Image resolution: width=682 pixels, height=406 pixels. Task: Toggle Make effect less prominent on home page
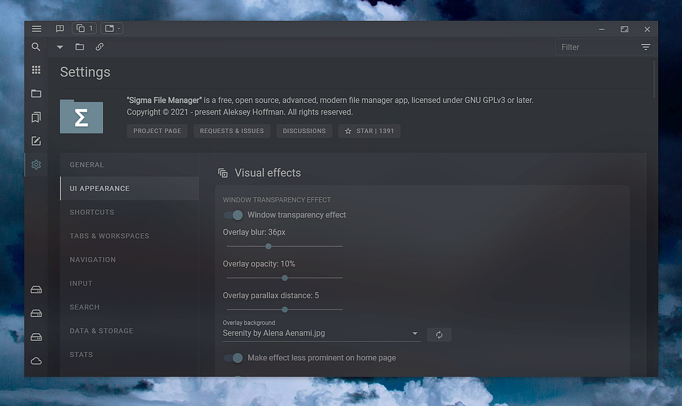pyautogui.click(x=233, y=358)
